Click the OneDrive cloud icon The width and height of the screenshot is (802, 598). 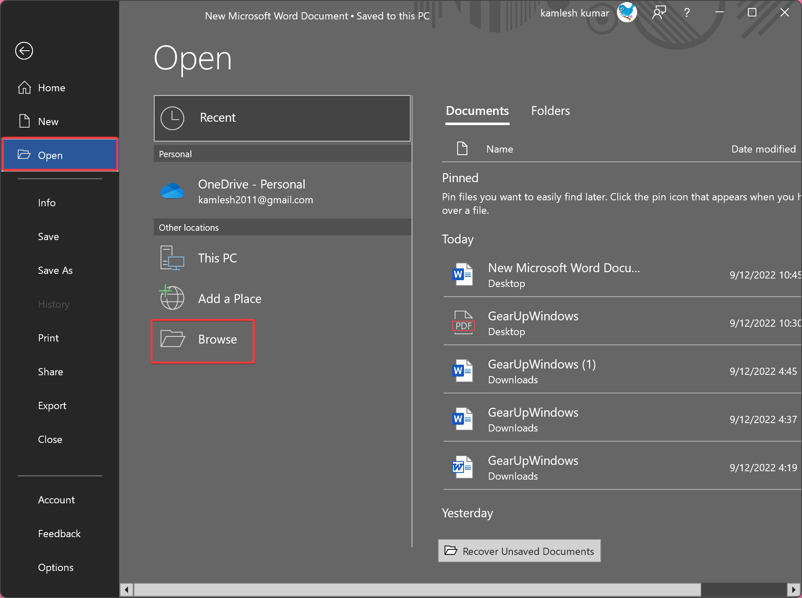click(x=172, y=191)
